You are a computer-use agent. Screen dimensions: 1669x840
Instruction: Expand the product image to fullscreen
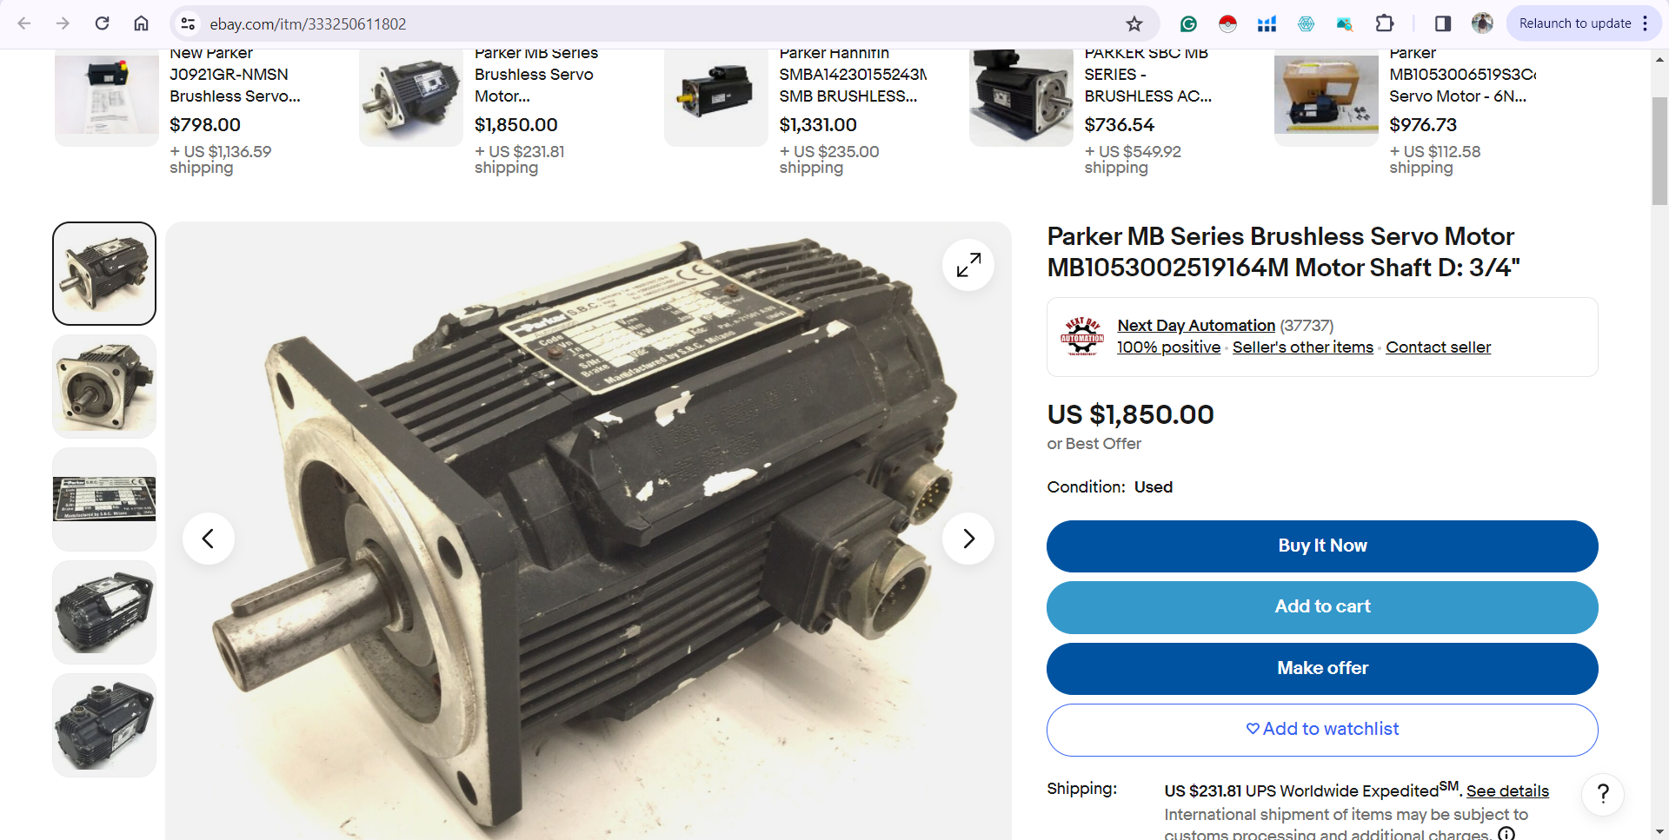[x=968, y=265]
